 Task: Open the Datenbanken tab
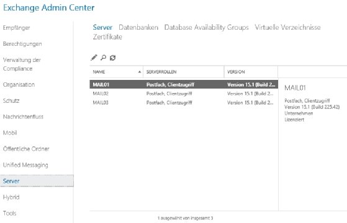click(138, 27)
